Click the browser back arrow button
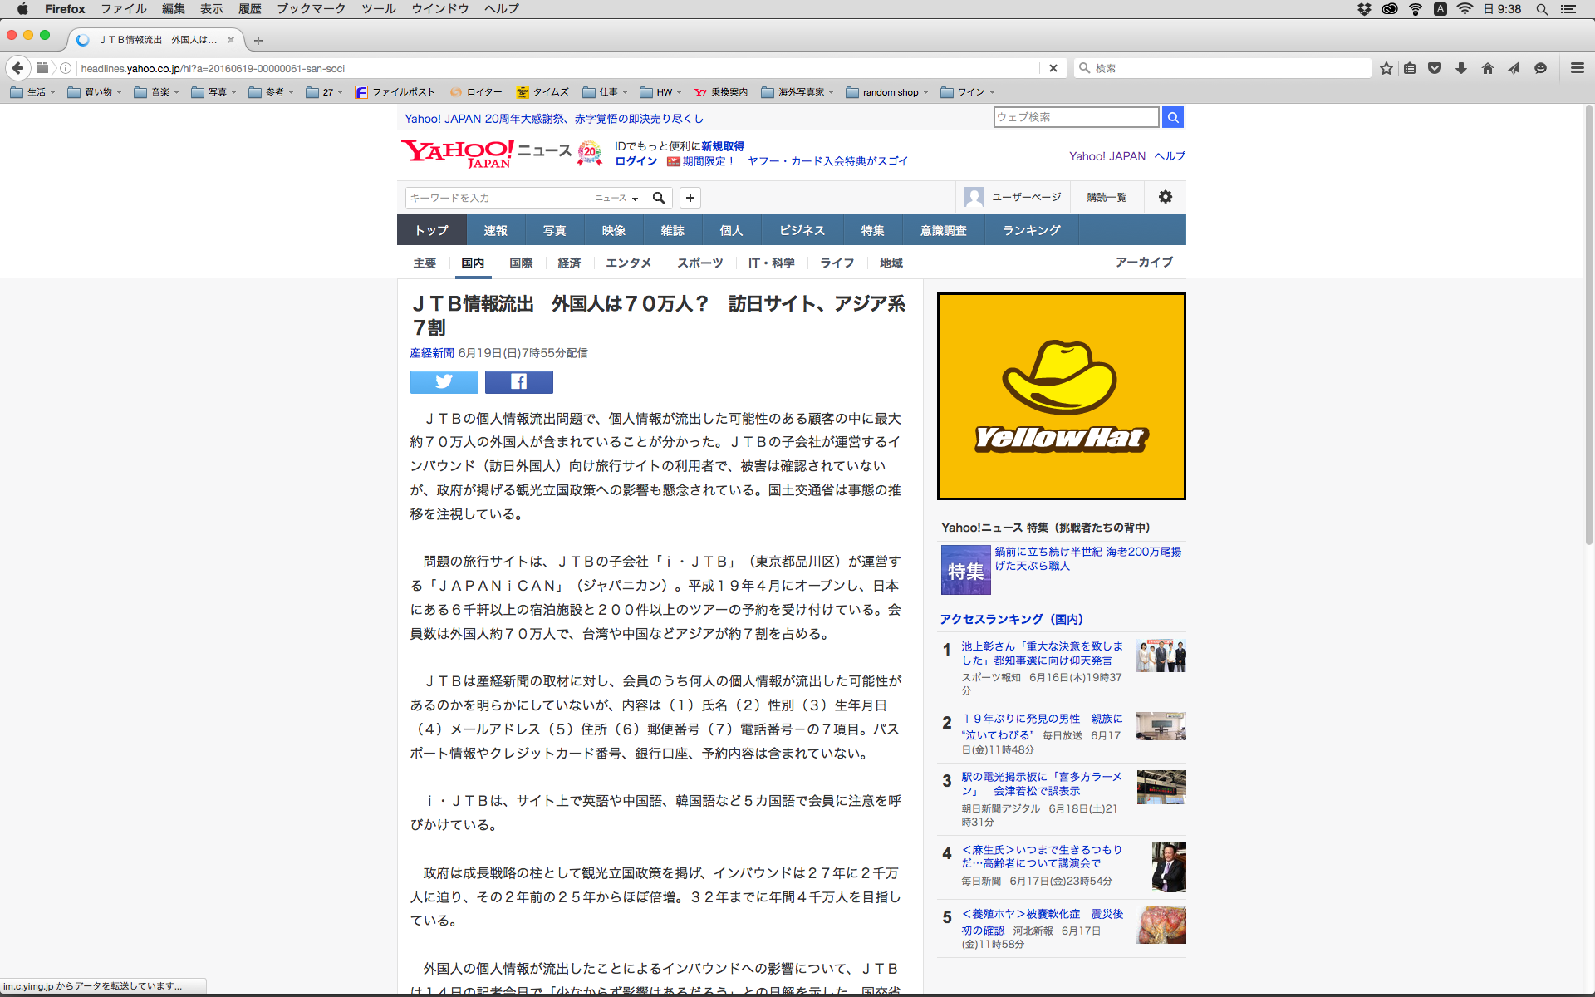 [x=17, y=68]
